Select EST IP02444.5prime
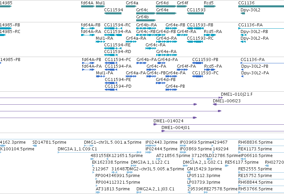 click(x=149, y=152)
